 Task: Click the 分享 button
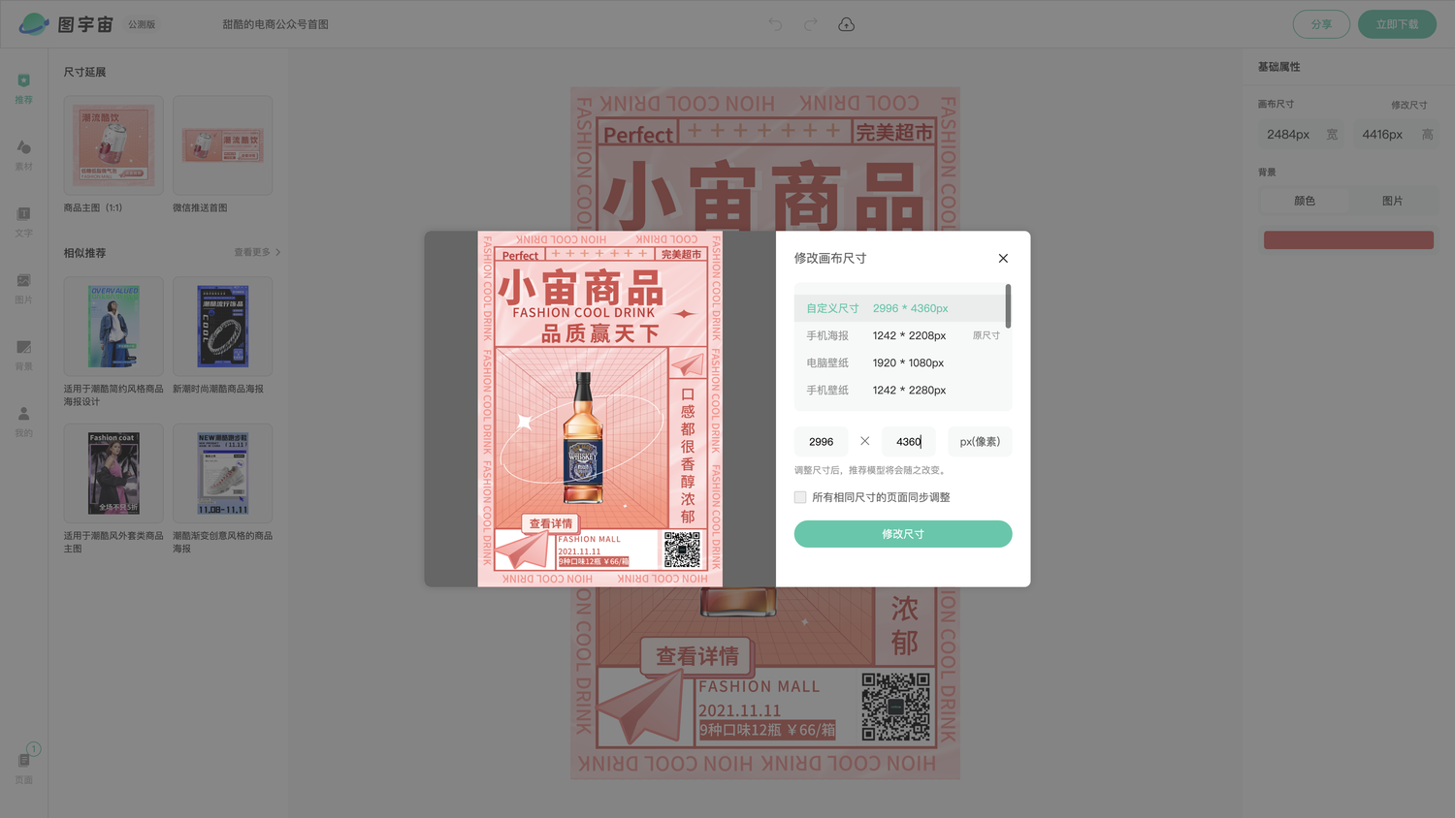coord(1321,24)
